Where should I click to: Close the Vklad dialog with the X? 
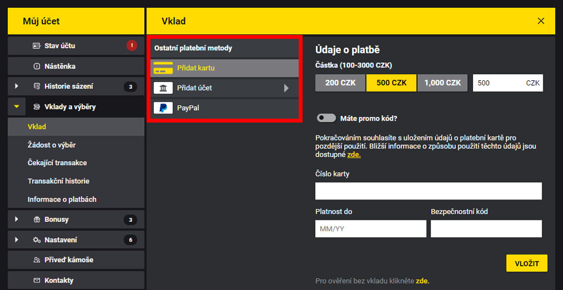[541, 21]
